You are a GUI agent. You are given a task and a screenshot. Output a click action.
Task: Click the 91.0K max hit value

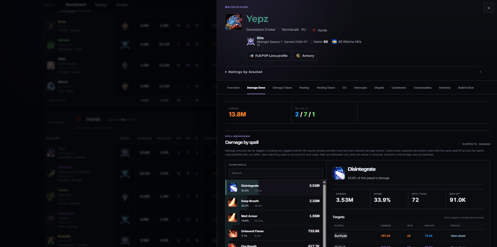click(x=458, y=200)
